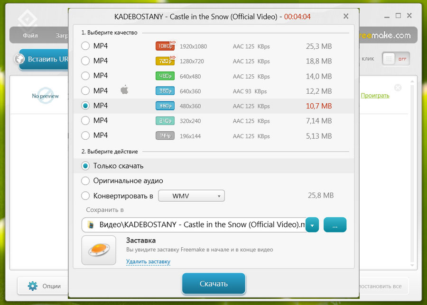Expand the save path dropdown arrow
Image resolution: width=427 pixels, height=305 pixels.
point(312,225)
